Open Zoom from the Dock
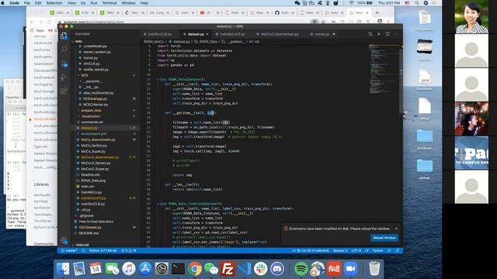The width and height of the screenshot is (497, 279). pos(350,269)
